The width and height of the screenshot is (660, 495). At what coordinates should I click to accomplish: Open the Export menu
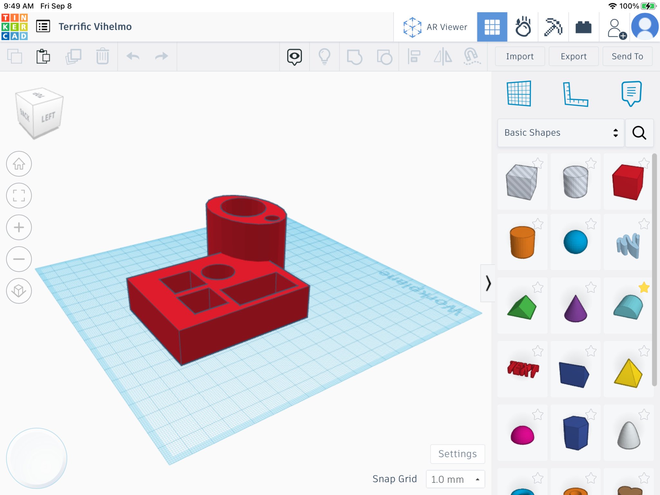click(x=573, y=56)
